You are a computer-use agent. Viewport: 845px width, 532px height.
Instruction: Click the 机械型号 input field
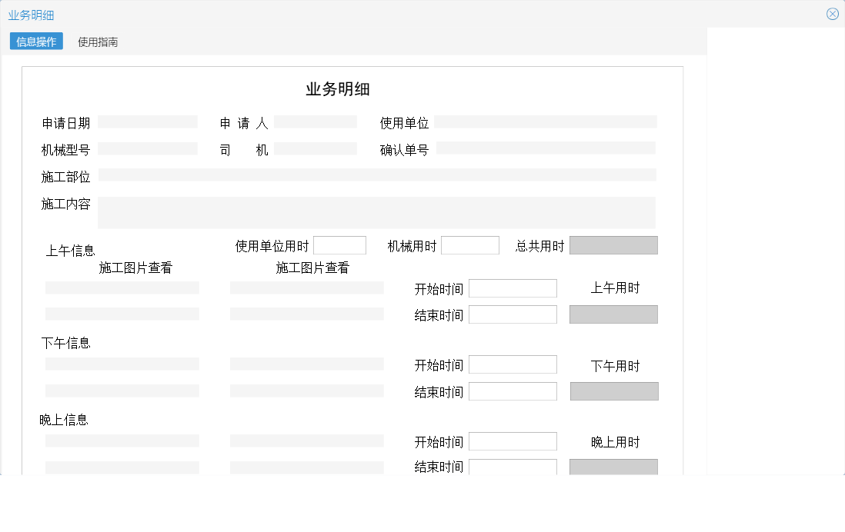(148, 148)
